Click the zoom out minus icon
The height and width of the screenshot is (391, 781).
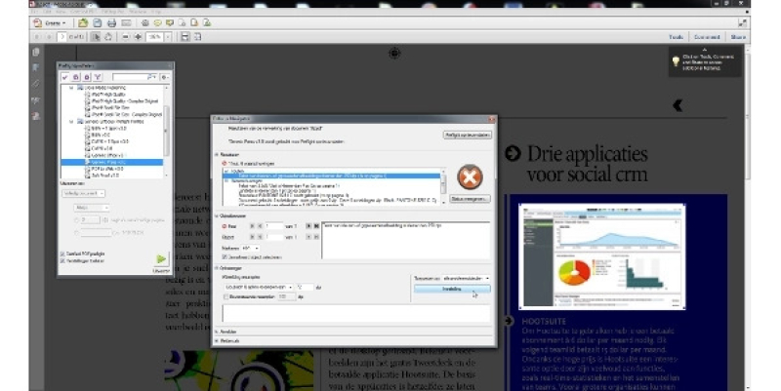[125, 37]
